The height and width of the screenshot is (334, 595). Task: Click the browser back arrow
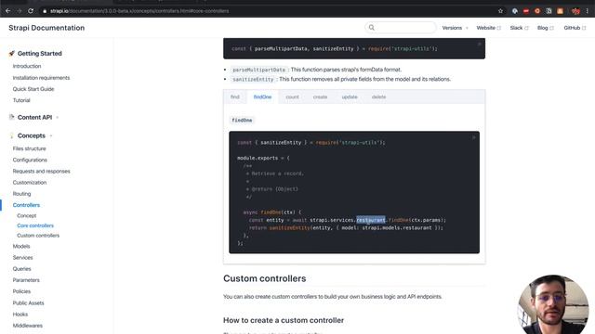(7, 11)
